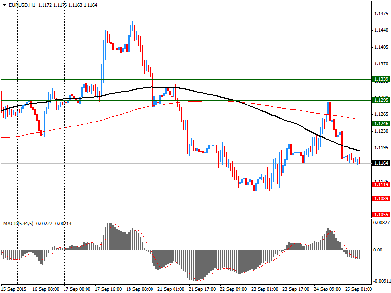Select the 1.1405 price axis value
Image resolution: width=391 pixels, height=293 pixels.
pyautogui.click(x=382, y=47)
